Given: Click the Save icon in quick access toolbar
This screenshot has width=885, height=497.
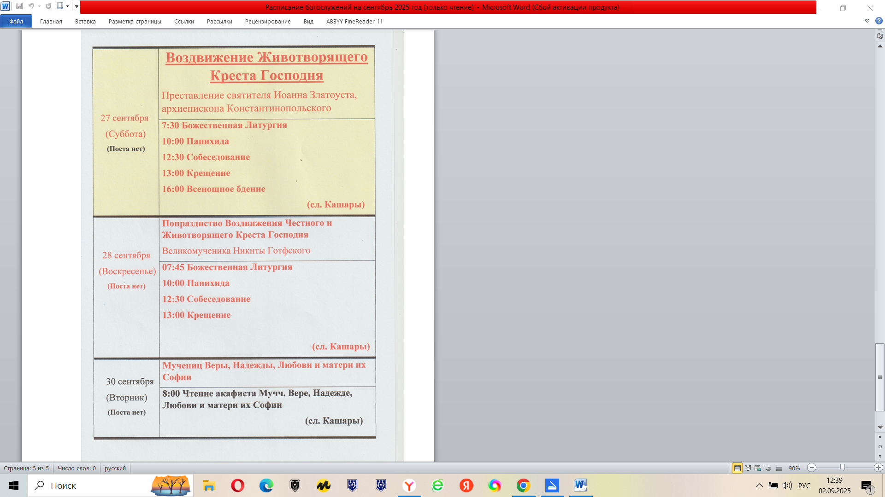Looking at the screenshot, I should pos(19,6).
